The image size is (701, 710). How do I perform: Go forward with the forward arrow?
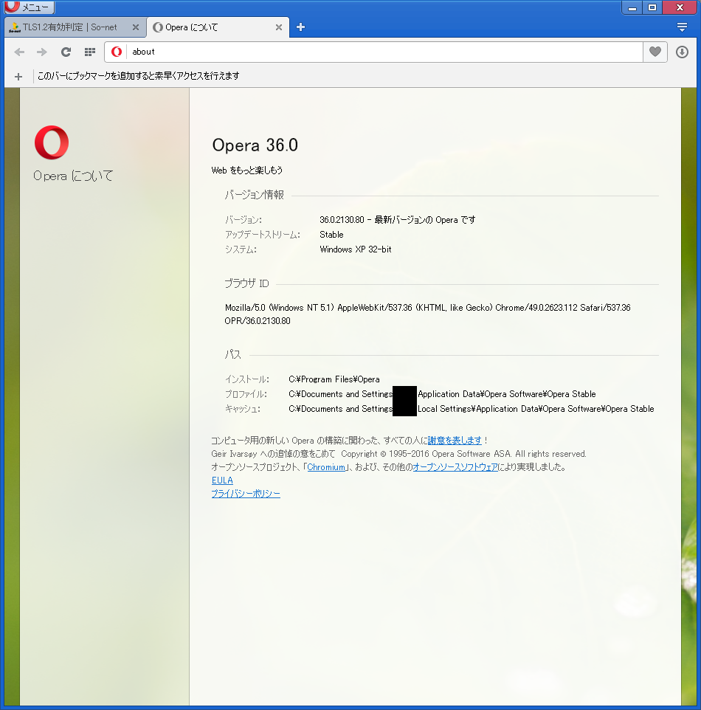point(42,52)
